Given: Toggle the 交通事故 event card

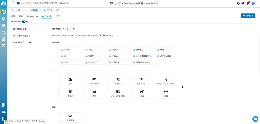Looking at the screenshot, I should tap(70, 118).
